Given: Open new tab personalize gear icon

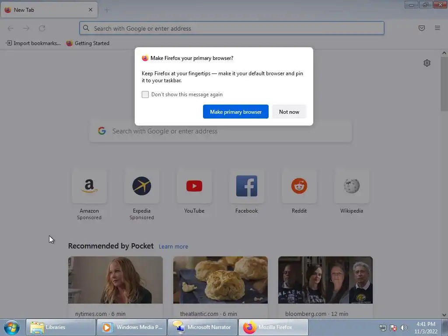Looking at the screenshot, I should [427, 63].
